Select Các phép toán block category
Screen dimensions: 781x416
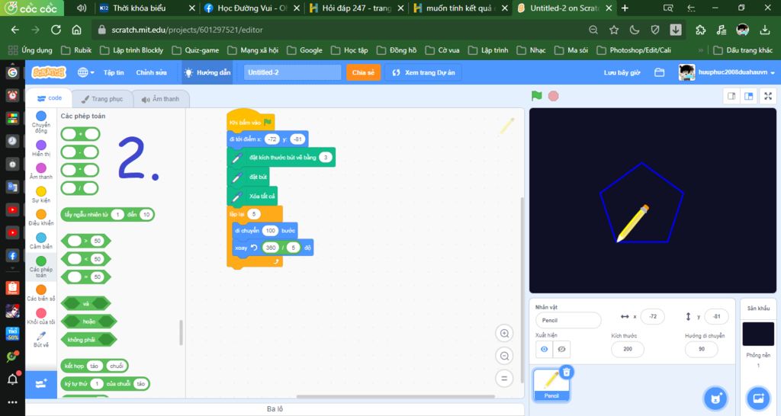(x=41, y=266)
